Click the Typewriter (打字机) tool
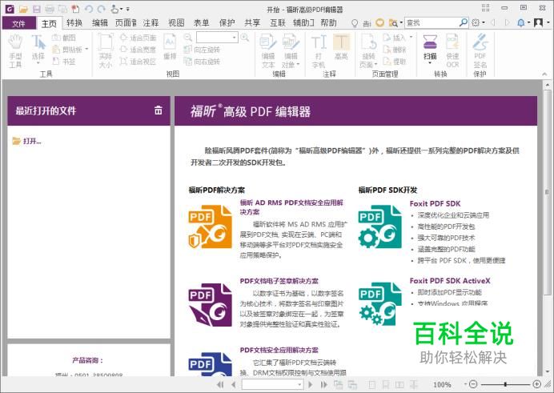554x393 pixels. [319, 51]
